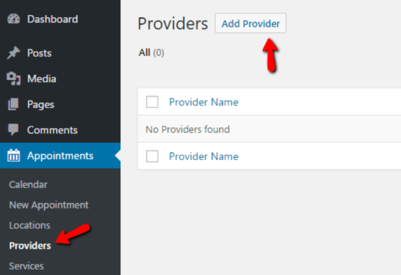Viewport: 401px width, 275px height.
Task: Open the New Appointment submenu item
Action: coord(49,205)
